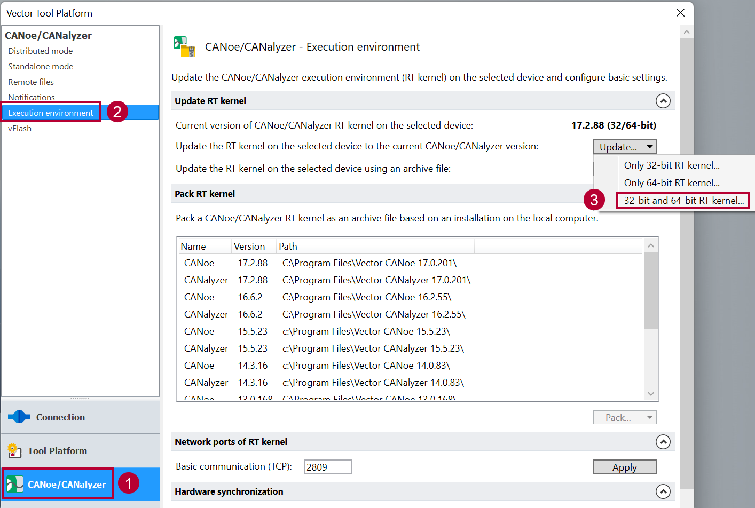Open the Pack button dropdown arrow

click(x=649, y=417)
